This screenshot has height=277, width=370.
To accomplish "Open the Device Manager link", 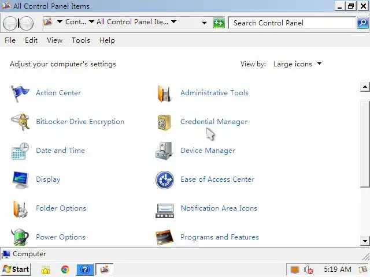I will pyautogui.click(x=208, y=151).
